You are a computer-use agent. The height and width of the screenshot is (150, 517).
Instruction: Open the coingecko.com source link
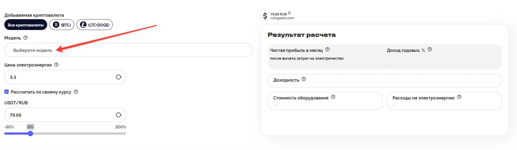click(x=282, y=18)
